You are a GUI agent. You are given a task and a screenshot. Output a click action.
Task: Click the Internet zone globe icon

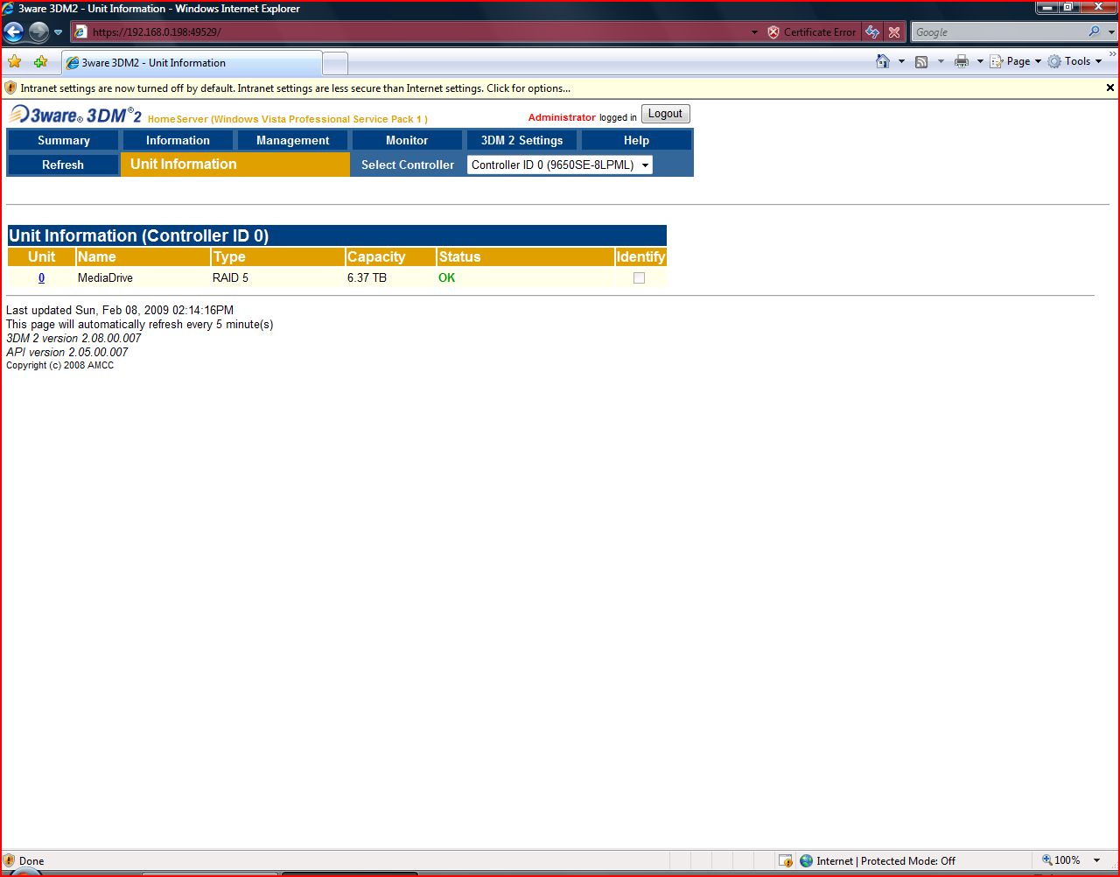pos(807,860)
